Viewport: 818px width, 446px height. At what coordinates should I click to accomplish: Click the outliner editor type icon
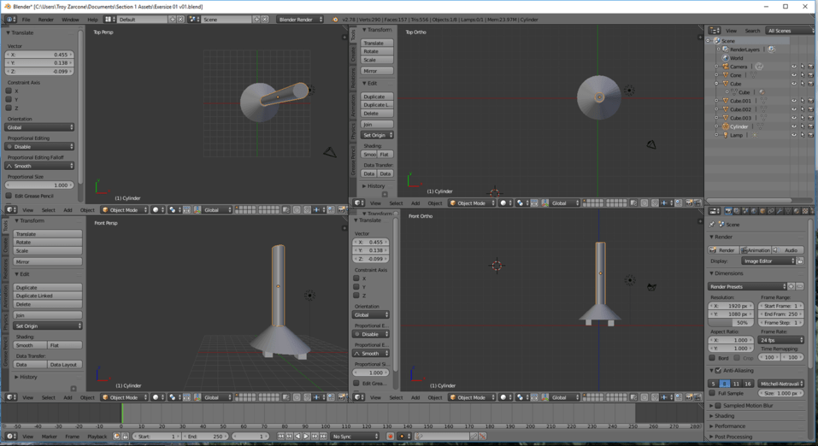714,31
